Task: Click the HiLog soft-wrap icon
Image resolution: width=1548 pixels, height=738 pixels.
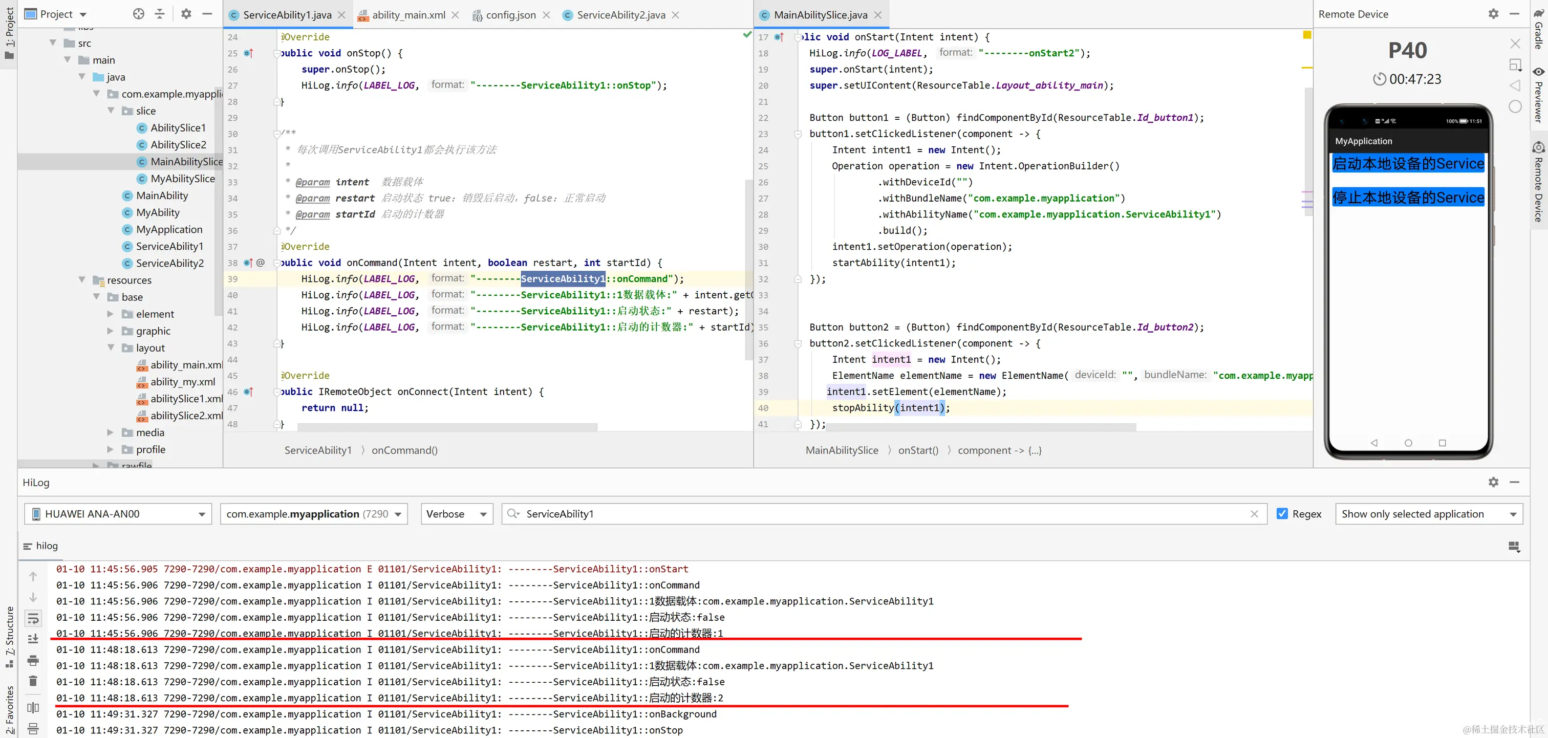Action: pos(33,618)
